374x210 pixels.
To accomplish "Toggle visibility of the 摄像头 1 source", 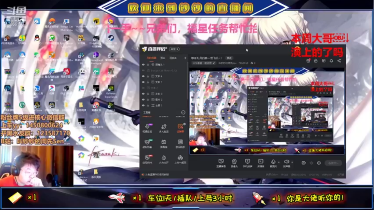I will (144, 64).
